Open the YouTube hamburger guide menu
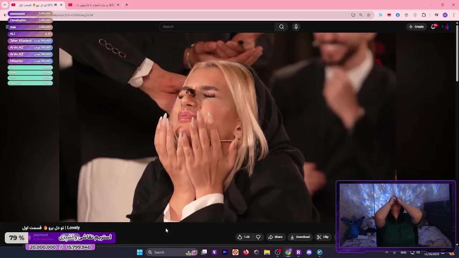459x258 pixels. point(6,27)
